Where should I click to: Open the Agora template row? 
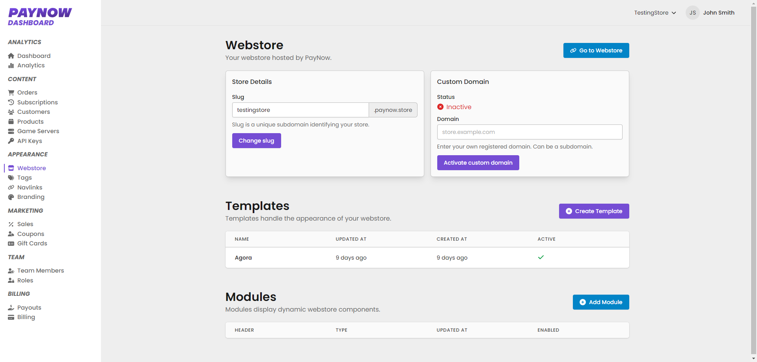pyautogui.click(x=243, y=258)
